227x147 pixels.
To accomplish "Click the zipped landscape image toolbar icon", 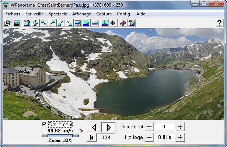I will pyautogui.click(x=105, y=23).
